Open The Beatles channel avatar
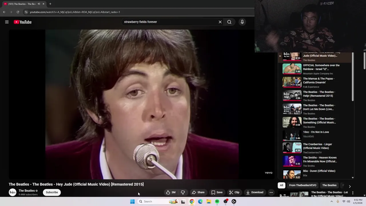The height and width of the screenshot is (206, 366). pos(13,192)
